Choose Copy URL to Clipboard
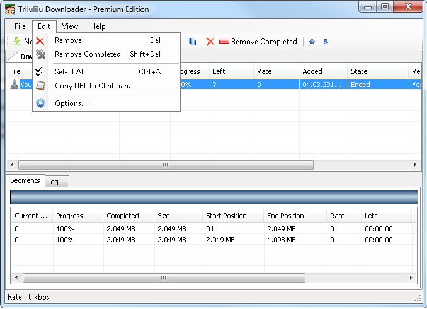The image size is (427, 309). [106, 86]
